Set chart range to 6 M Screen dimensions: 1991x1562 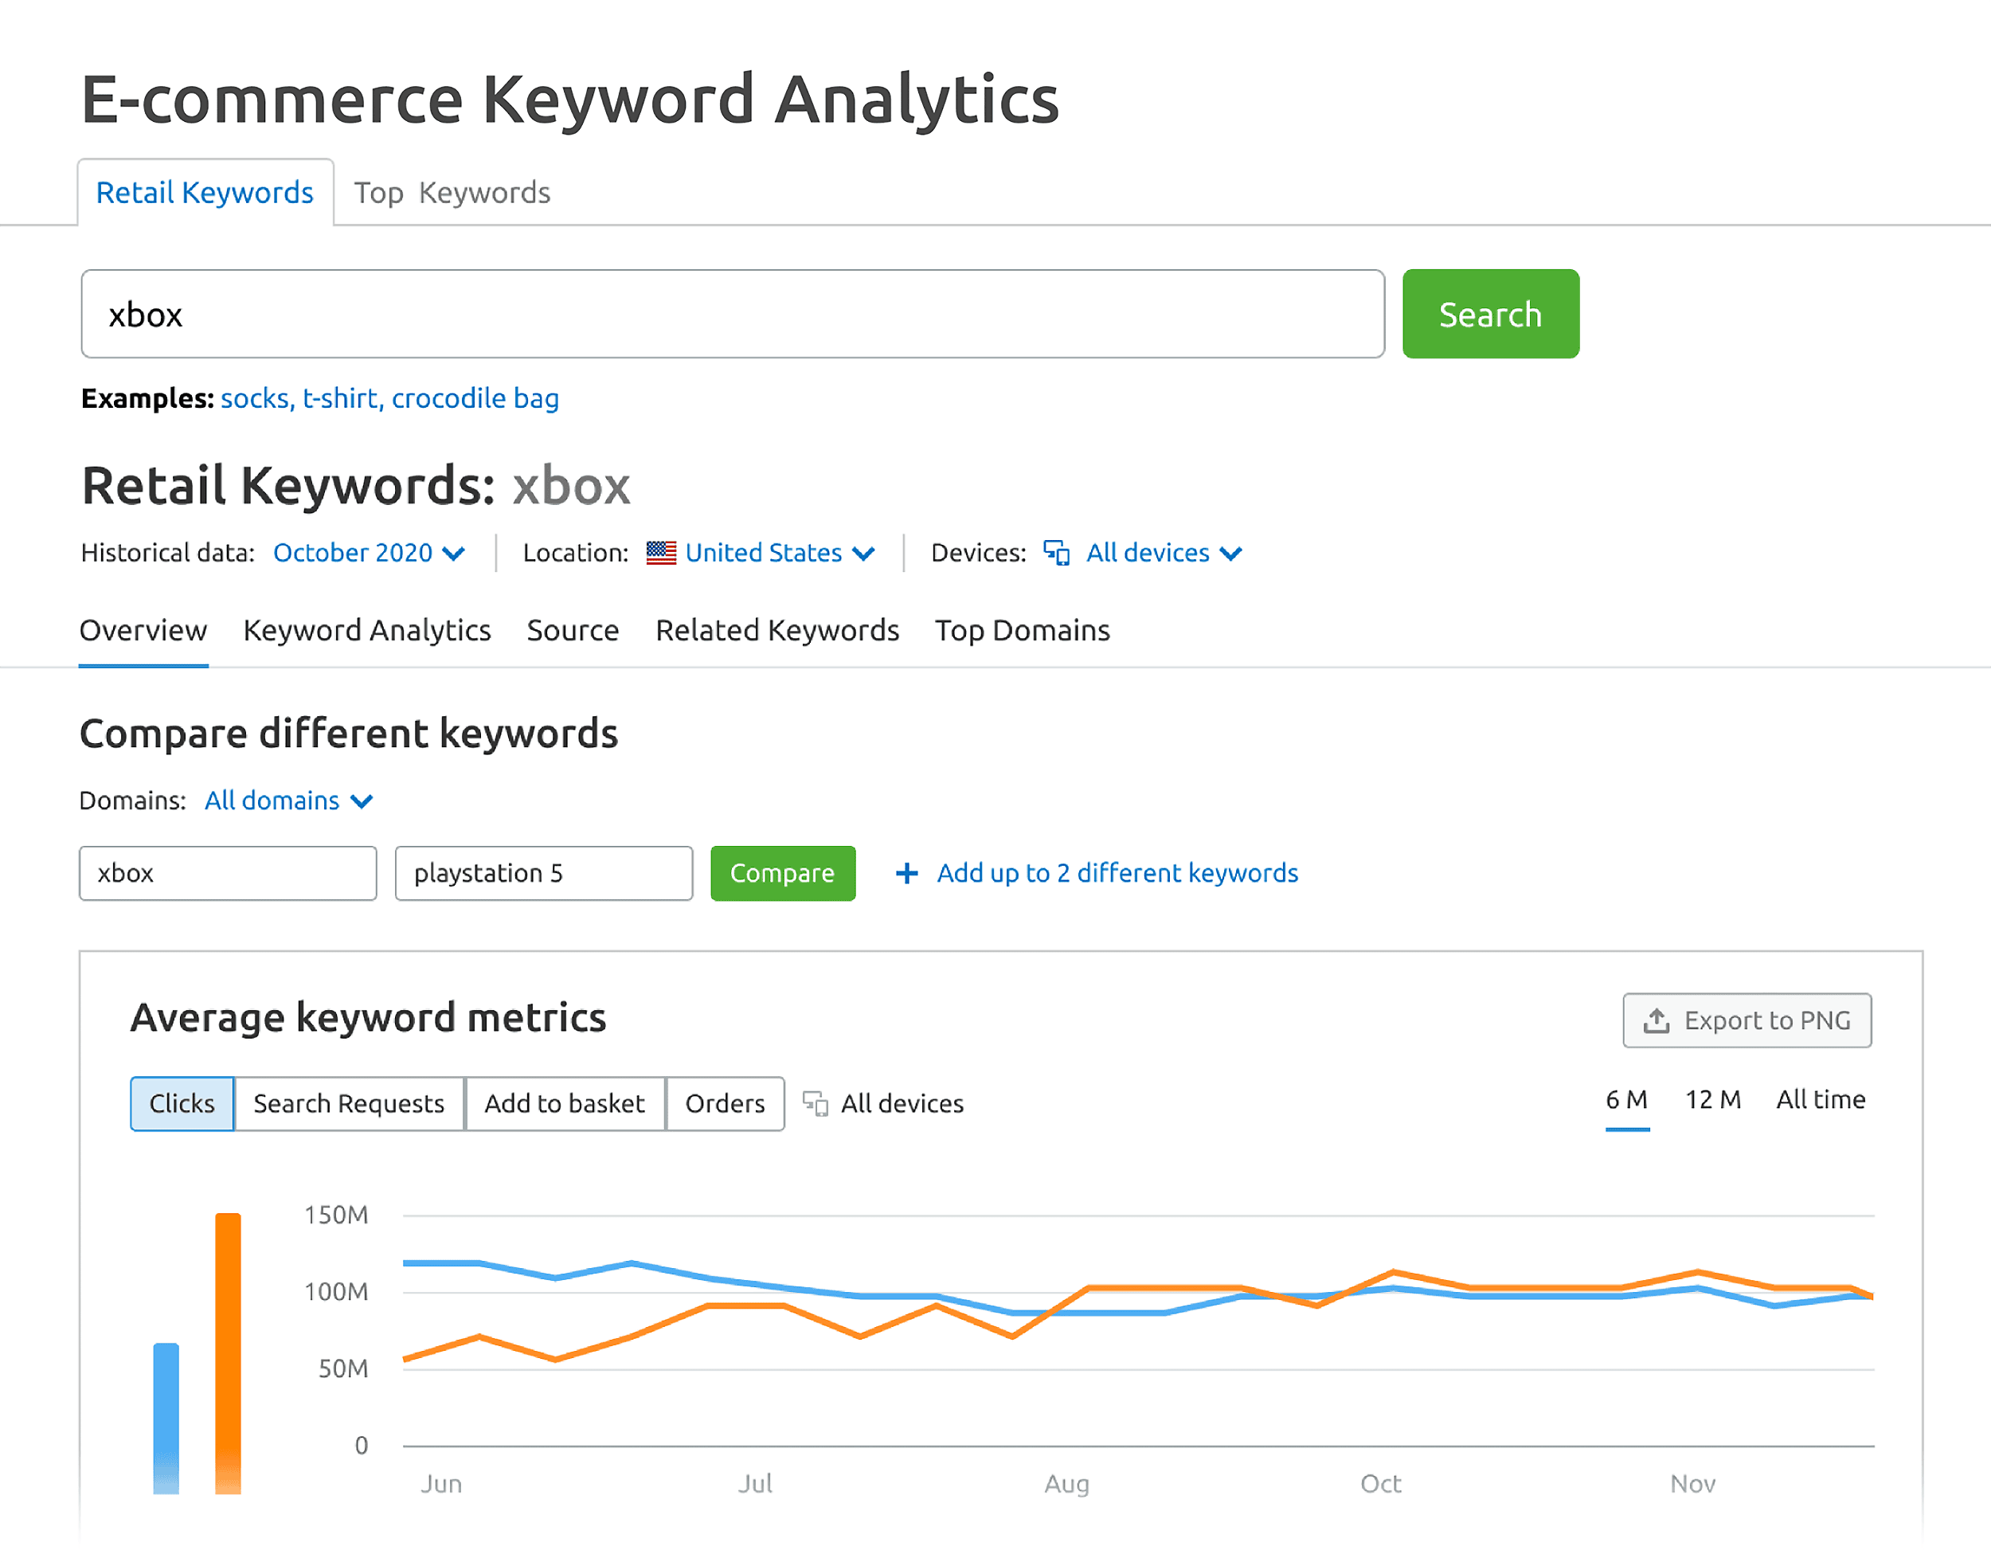(1627, 1100)
